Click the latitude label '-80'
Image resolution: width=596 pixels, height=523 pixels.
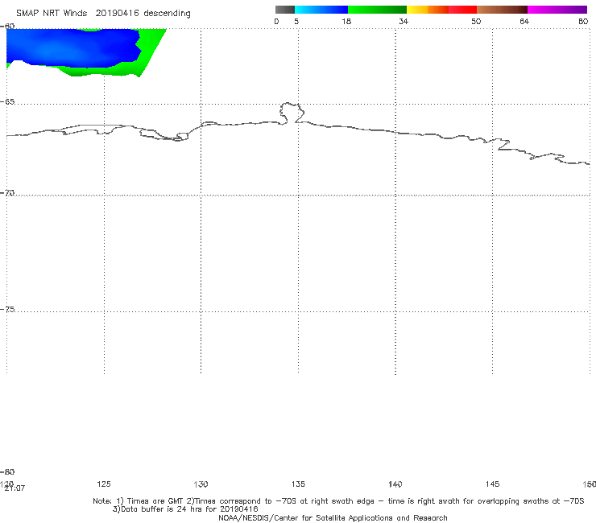click(7, 472)
